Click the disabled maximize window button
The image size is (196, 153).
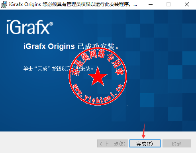(x=169, y=4)
